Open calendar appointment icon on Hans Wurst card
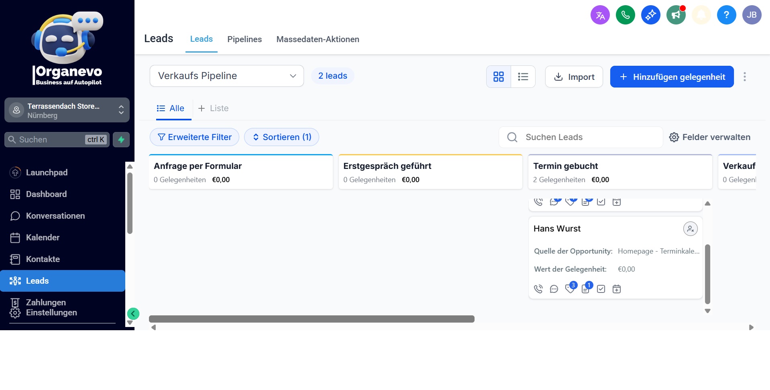This screenshot has height=390, width=770. pos(617,289)
